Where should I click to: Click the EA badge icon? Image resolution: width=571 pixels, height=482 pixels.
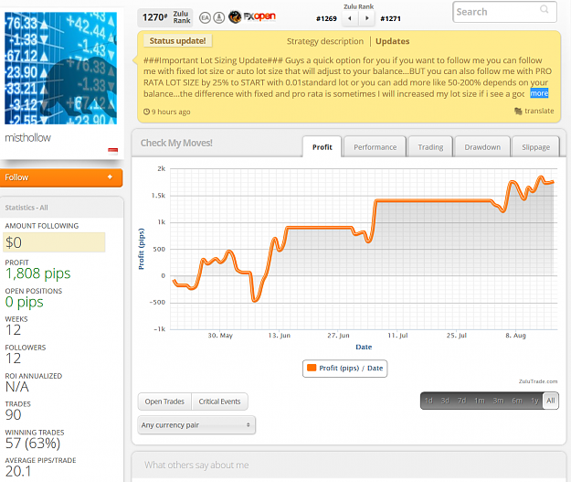(x=205, y=17)
